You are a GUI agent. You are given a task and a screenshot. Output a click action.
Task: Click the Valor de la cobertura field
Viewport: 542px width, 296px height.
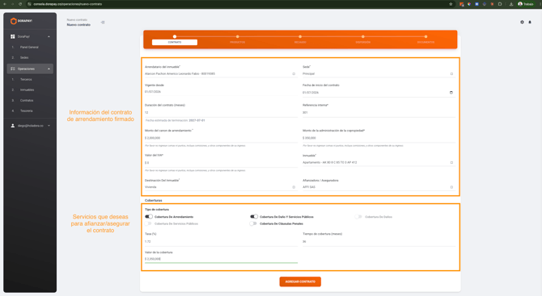tap(221, 259)
